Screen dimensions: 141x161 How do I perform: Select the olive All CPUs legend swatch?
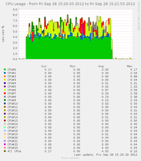tap(5, 151)
